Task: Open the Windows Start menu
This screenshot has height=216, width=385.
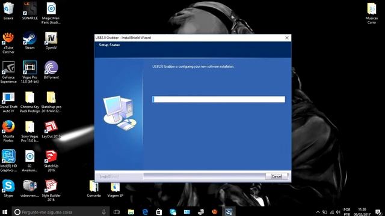Action: click(x=5, y=212)
